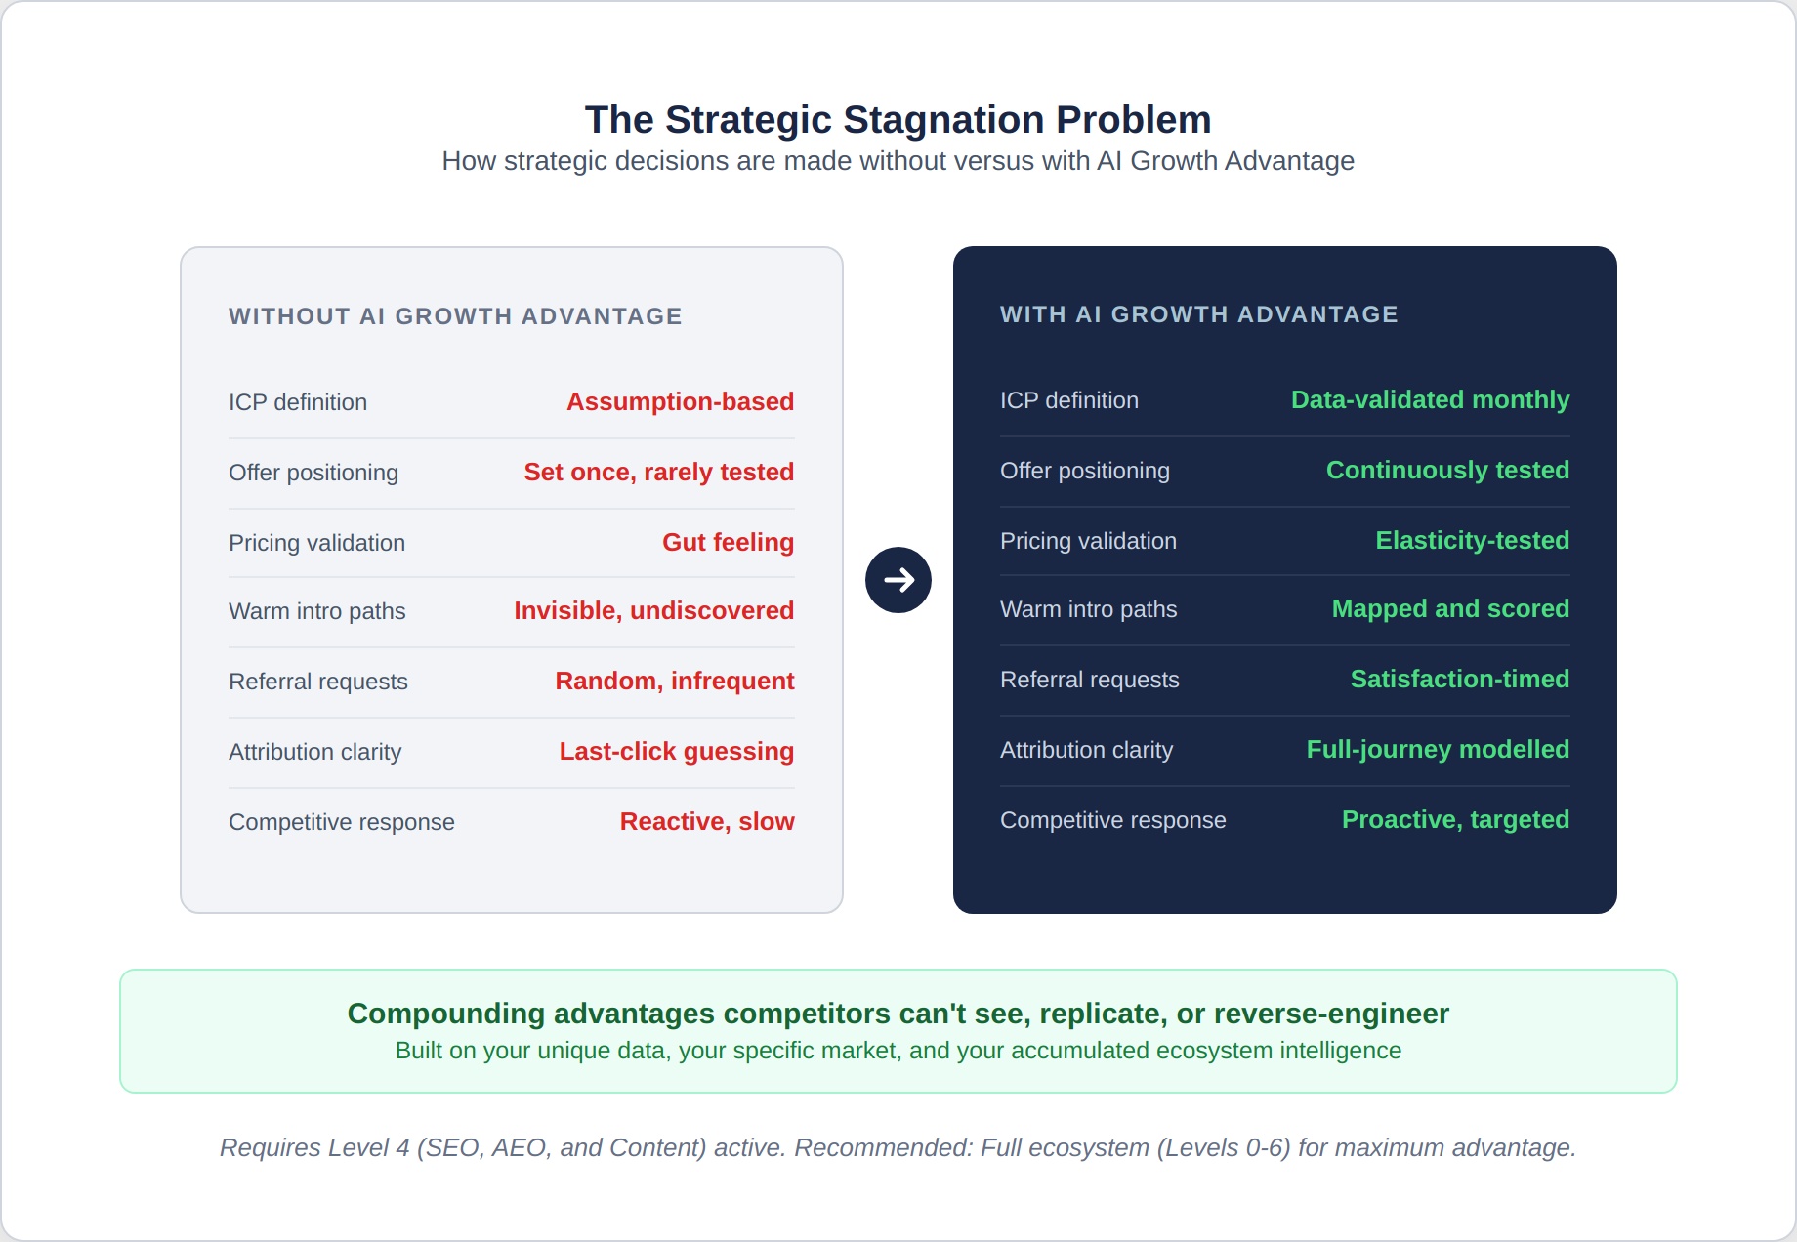1797x1242 pixels.
Task: Click the red "Assumption-based" value
Action: click(680, 402)
